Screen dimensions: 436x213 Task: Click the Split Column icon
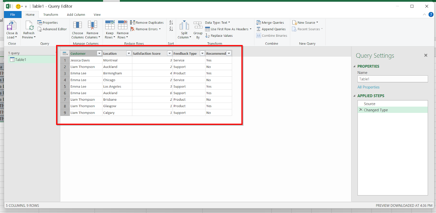click(x=184, y=25)
